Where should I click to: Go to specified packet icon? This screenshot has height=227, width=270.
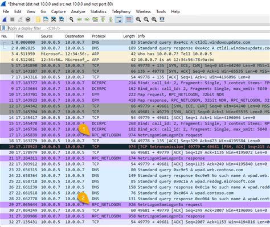[95, 19]
